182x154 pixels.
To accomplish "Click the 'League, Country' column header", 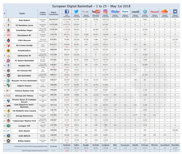I will tap(43, 13).
